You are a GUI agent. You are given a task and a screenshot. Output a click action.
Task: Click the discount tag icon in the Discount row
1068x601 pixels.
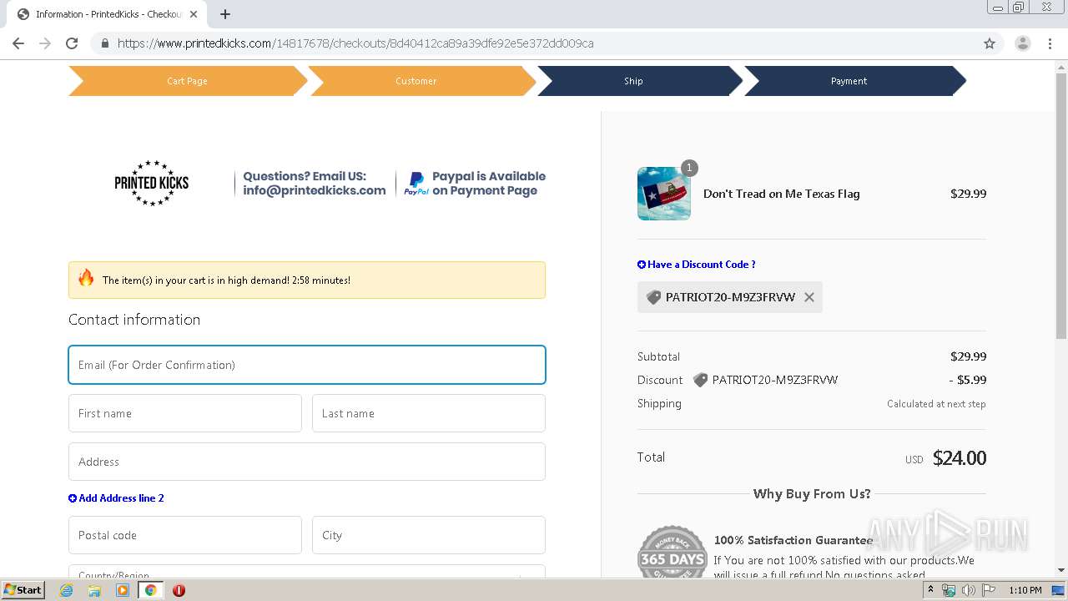700,380
